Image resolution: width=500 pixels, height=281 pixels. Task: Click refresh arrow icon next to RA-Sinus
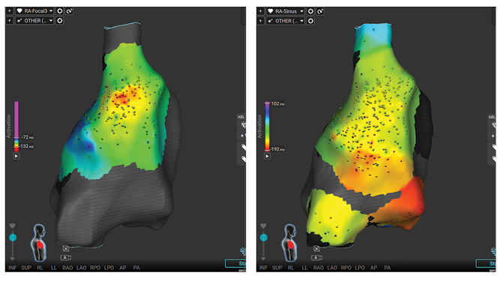coord(320,11)
